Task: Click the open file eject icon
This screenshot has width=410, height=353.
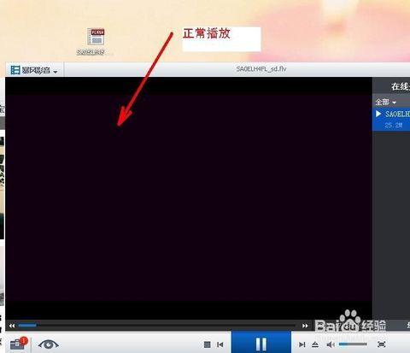Action: (x=315, y=344)
